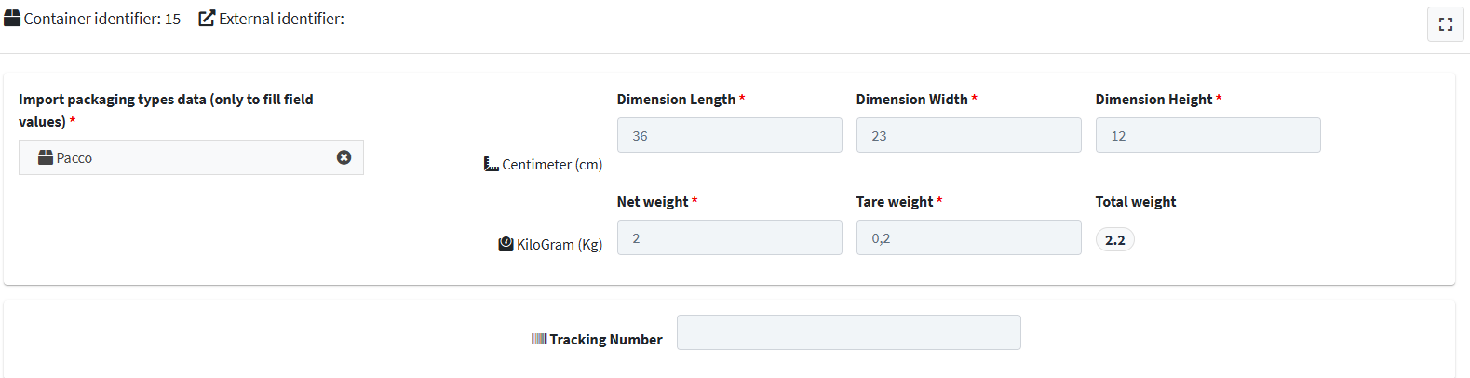The width and height of the screenshot is (1470, 378).
Task: Click the ruler icon beside Centimeter
Action: click(x=492, y=164)
